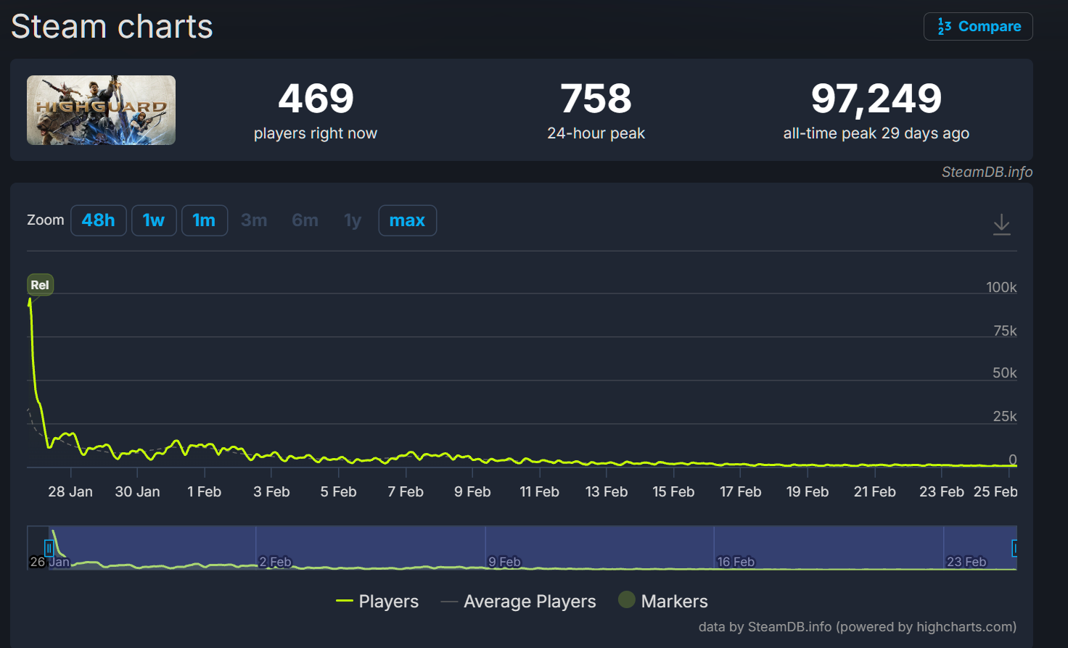Click the '5 Feb' x-axis label
This screenshot has width=1068, height=648.
[x=339, y=491]
